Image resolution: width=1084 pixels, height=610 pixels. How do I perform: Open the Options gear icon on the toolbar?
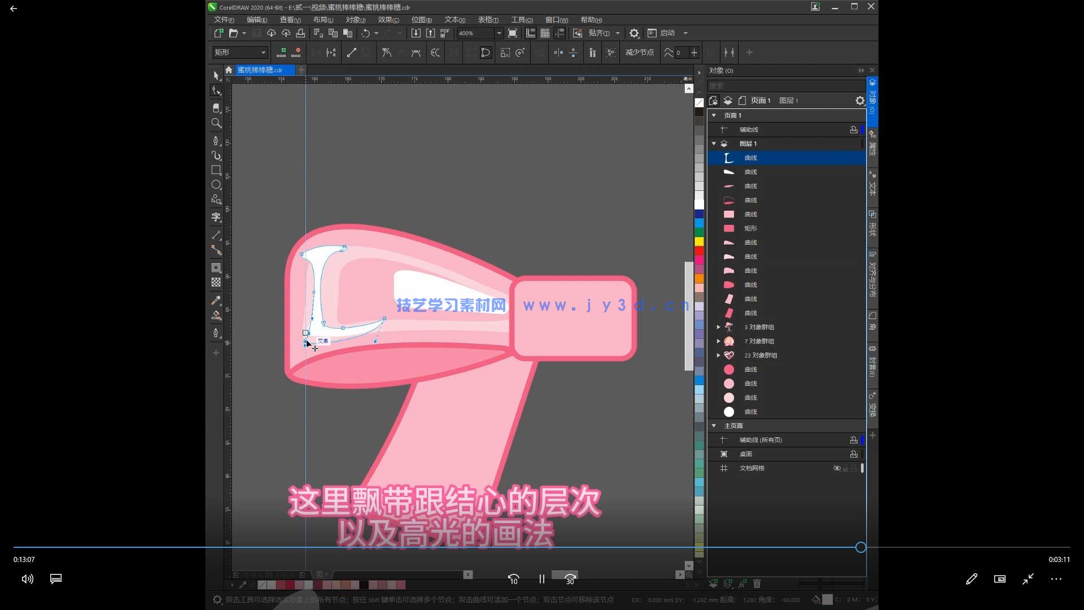(634, 33)
